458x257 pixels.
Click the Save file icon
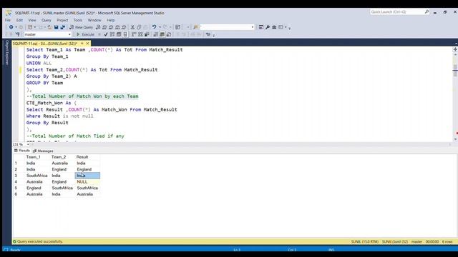(x=56, y=27)
